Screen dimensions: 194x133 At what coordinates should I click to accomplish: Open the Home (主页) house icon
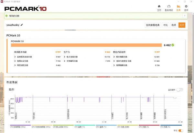[159, 6]
